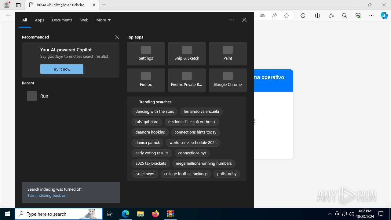Open the Copilot sidebar in Edge
Screen dimensions: 391x220
(384, 16)
